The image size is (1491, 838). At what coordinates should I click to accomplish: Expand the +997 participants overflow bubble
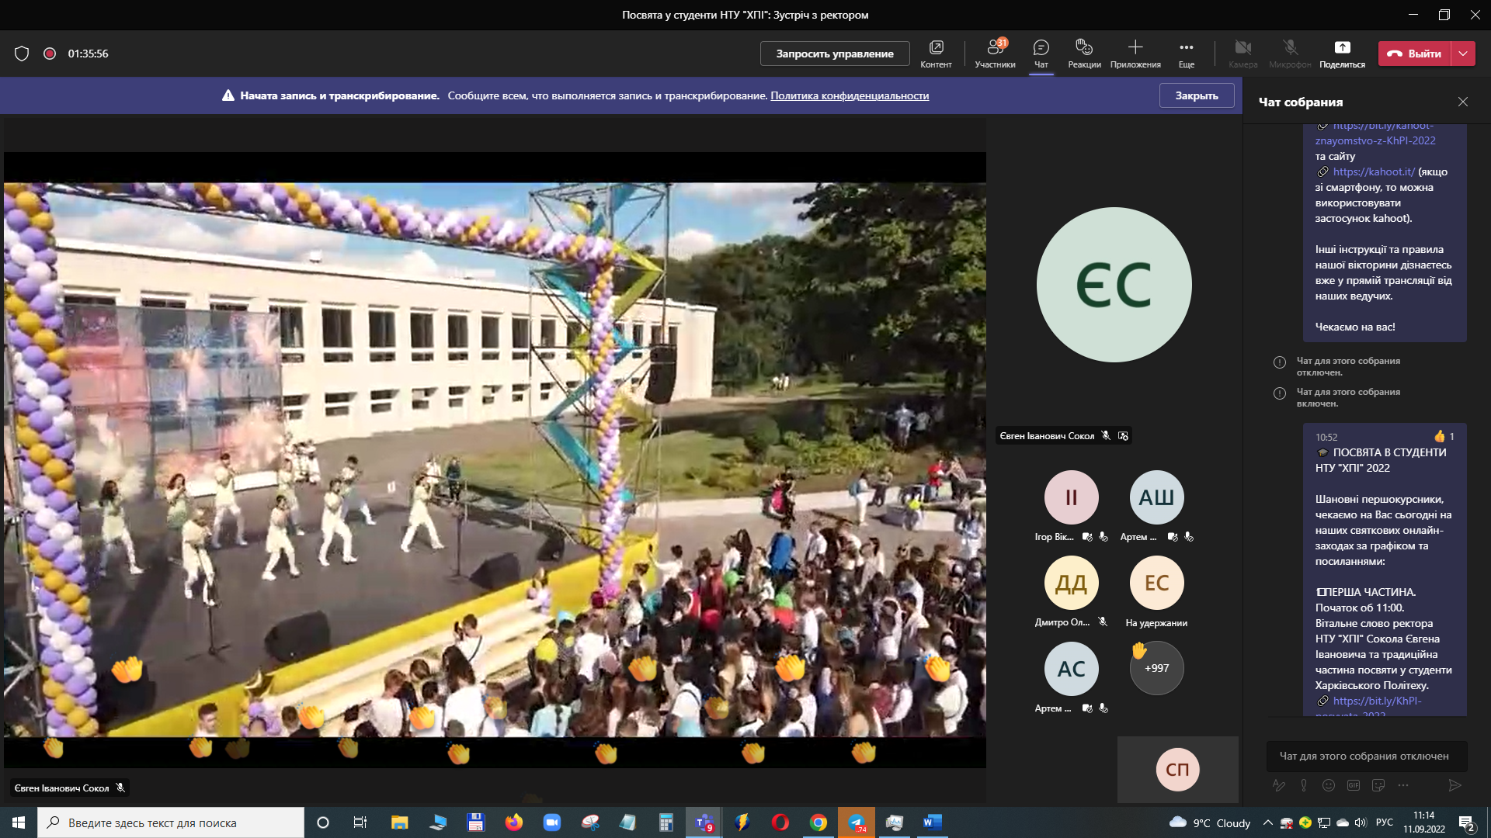[x=1156, y=668]
